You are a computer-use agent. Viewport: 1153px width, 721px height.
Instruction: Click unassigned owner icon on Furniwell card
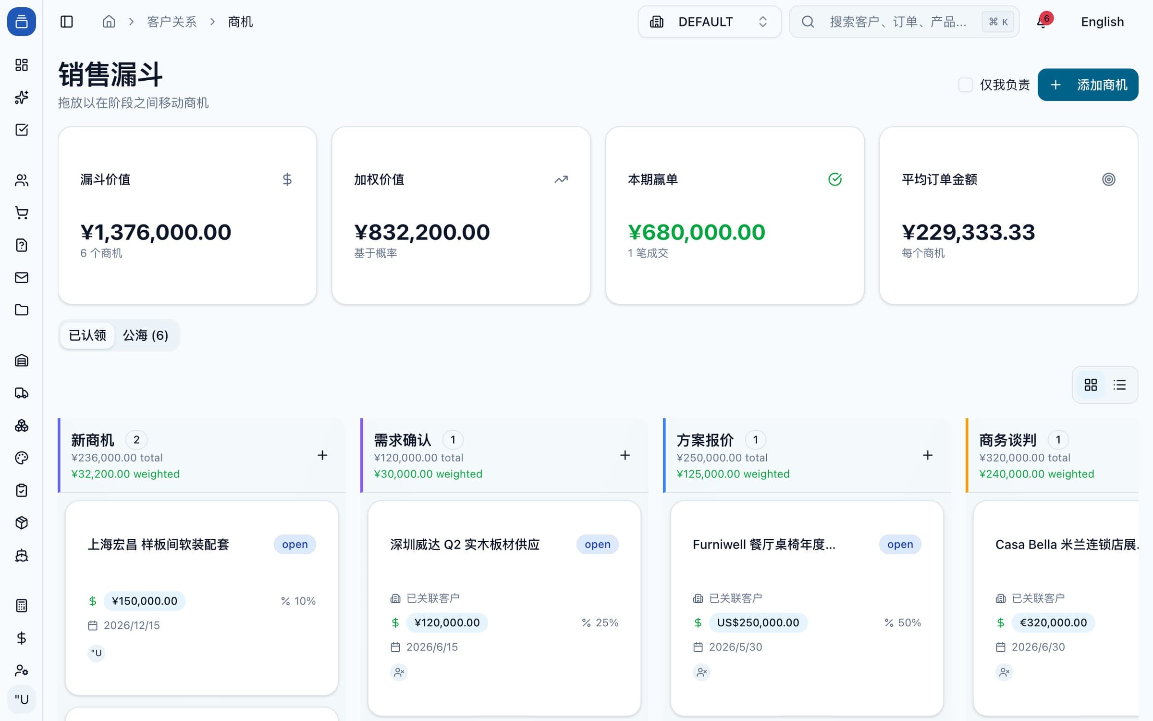point(701,671)
